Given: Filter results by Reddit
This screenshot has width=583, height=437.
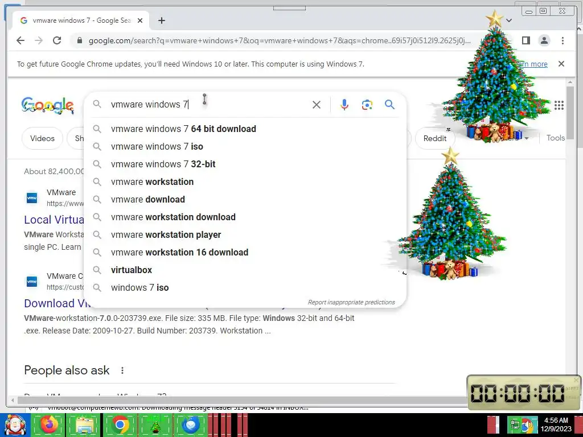Looking at the screenshot, I should pyautogui.click(x=434, y=138).
